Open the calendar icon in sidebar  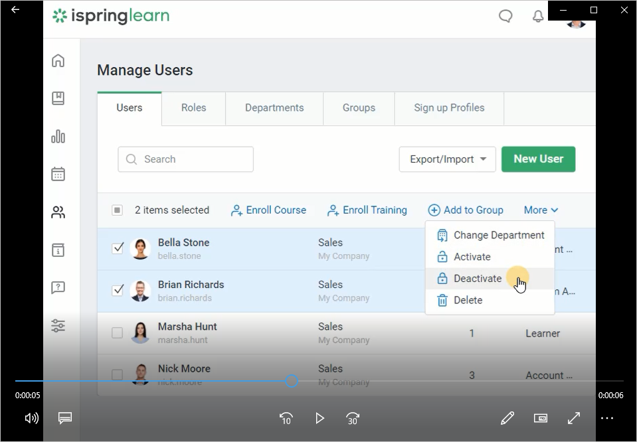(x=58, y=174)
